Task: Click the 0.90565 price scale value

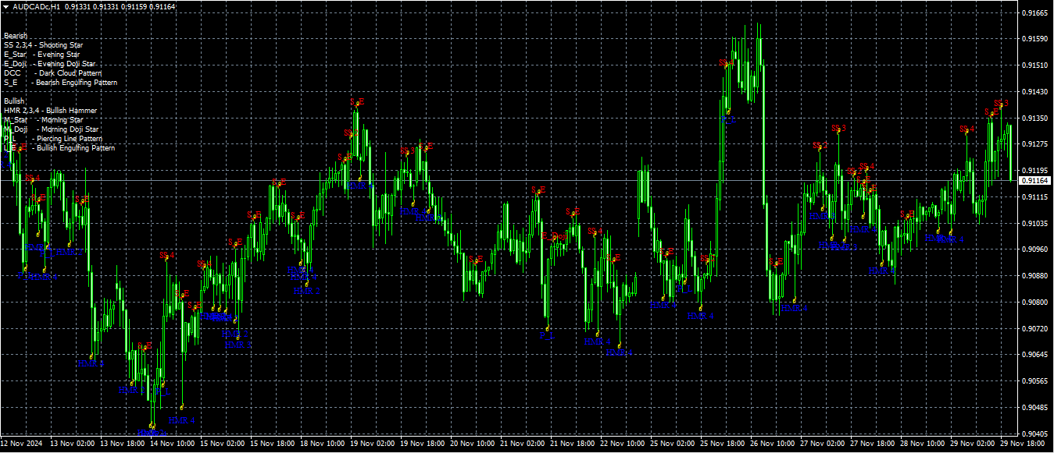Action: tap(1034, 381)
